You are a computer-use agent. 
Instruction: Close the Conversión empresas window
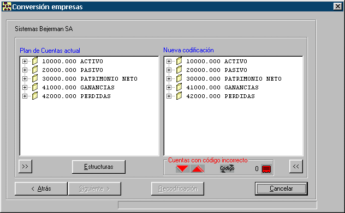[337, 7]
